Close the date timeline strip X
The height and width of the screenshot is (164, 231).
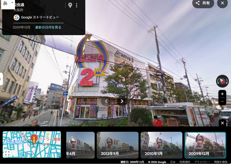[x=222, y=123]
